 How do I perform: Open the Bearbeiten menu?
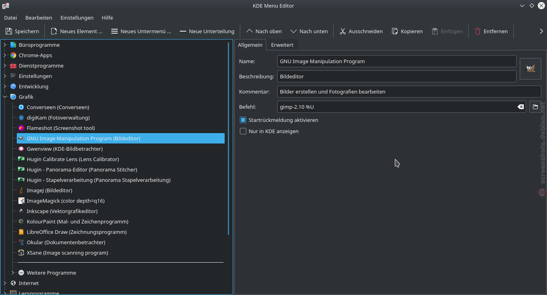[39, 18]
